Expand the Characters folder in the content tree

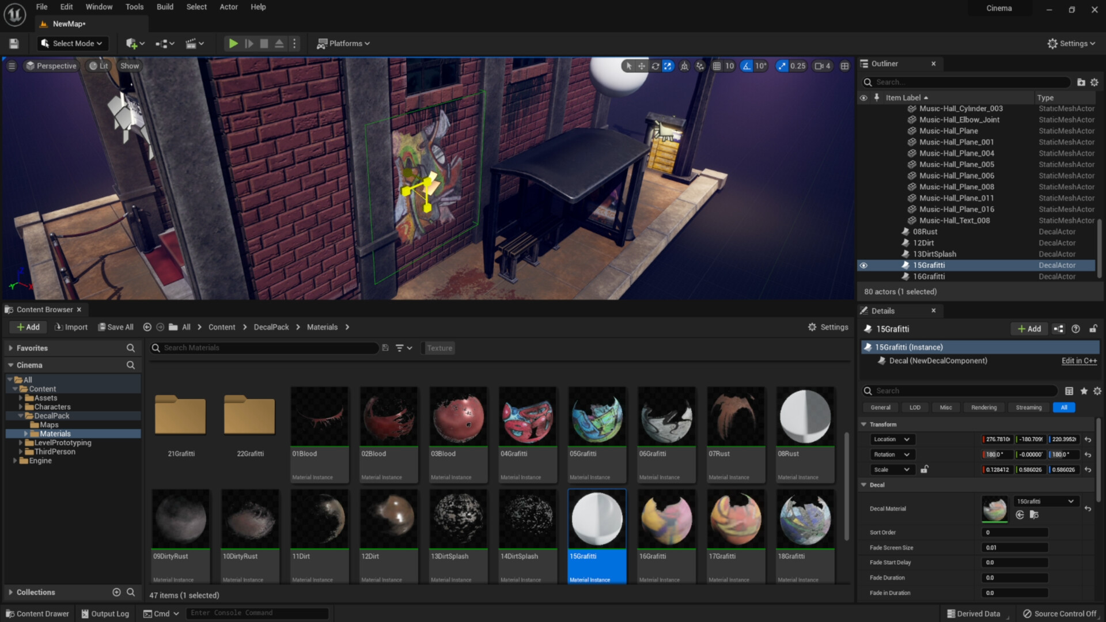[22, 407]
